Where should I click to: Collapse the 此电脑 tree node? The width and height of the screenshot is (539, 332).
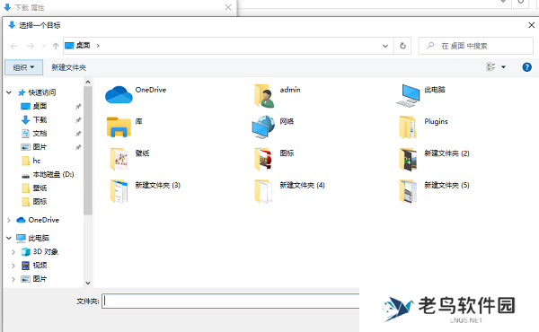pos(9,238)
